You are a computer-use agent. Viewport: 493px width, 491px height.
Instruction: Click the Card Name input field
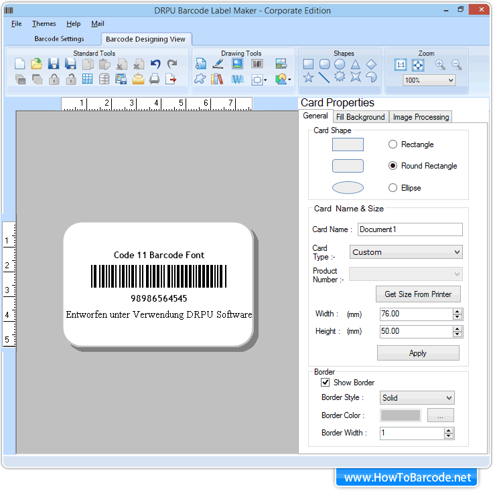[410, 229]
